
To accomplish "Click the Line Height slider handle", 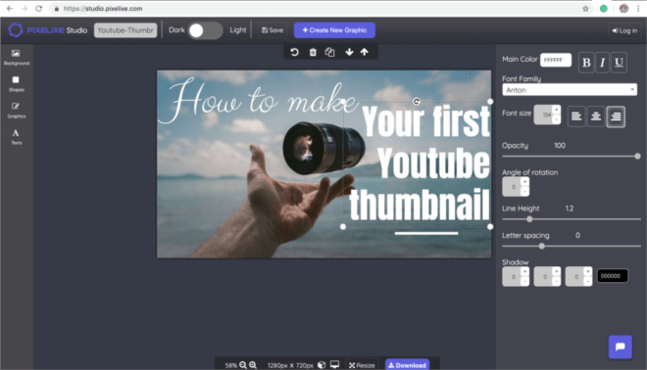I will [x=529, y=219].
